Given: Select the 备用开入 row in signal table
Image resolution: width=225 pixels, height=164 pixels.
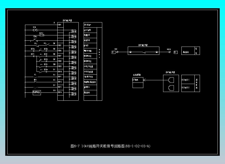Looking at the screenshot, I should point(90,87).
